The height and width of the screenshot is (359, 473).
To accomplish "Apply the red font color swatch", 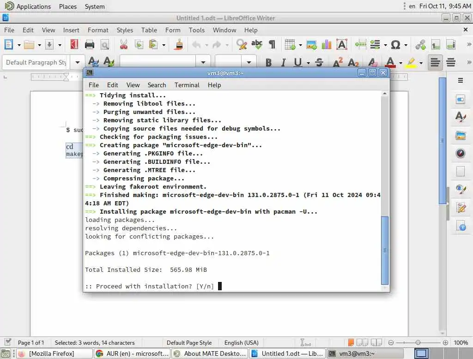I will coord(390,62).
